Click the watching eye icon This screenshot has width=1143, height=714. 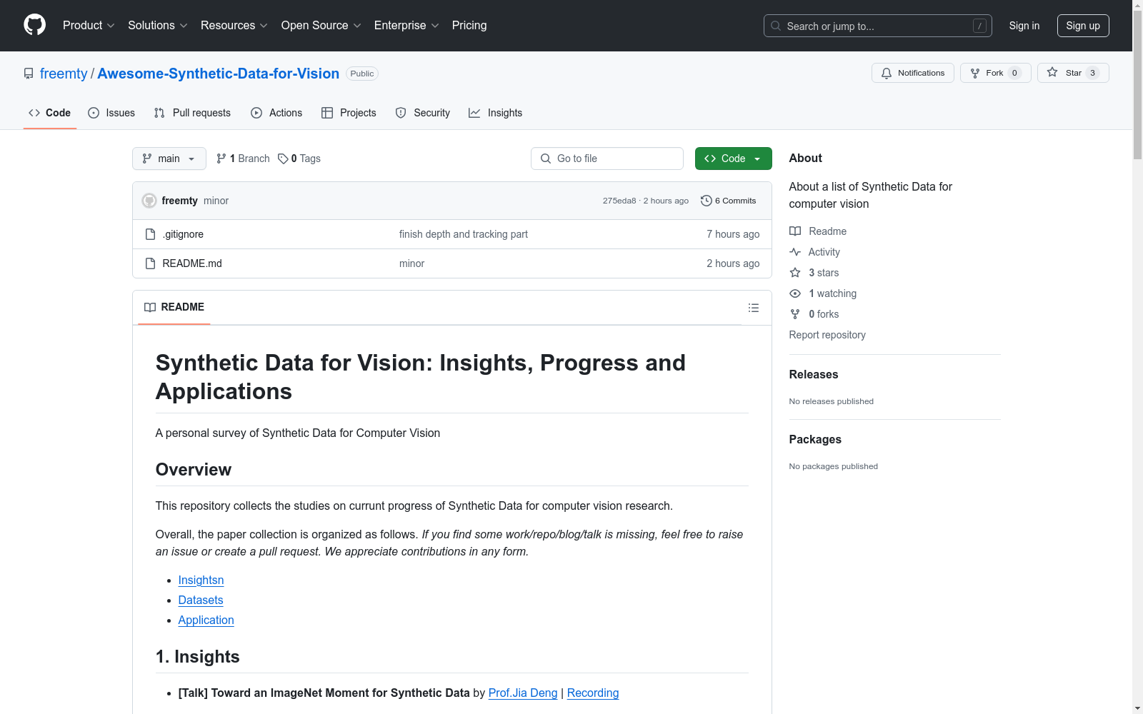click(795, 293)
